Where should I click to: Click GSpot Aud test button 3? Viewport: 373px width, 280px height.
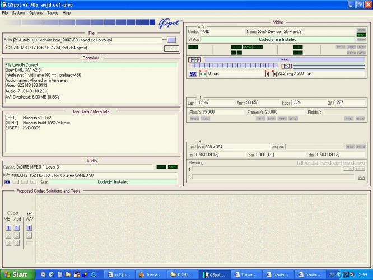click(17, 243)
